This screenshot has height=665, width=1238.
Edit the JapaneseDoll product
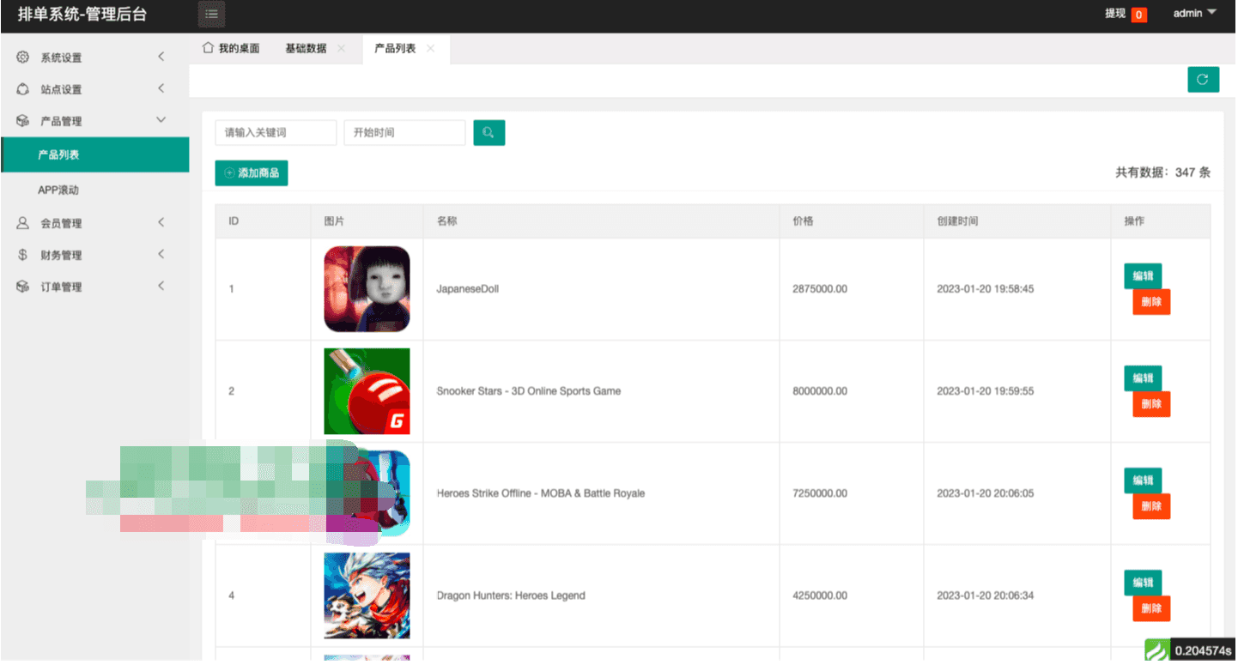pyautogui.click(x=1142, y=276)
